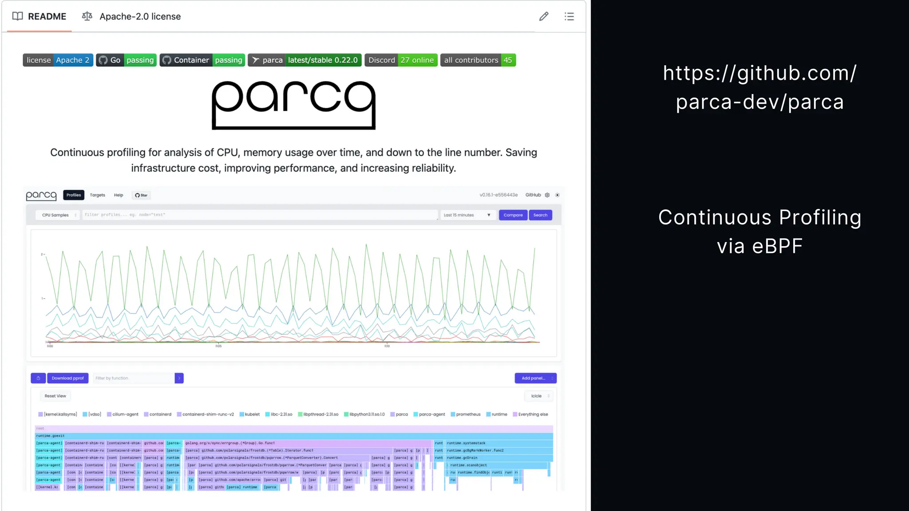Click the prometheus legend swatch
The image size is (909, 511).
[453, 414]
